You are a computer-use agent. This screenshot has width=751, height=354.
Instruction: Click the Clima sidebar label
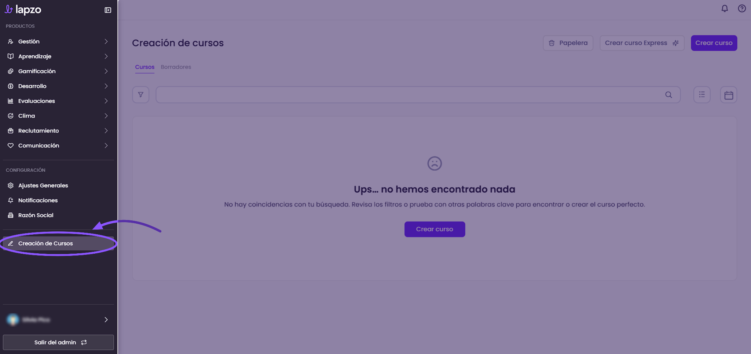pos(27,116)
